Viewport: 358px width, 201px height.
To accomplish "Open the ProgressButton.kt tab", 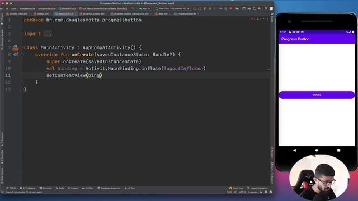I will tap(186, 14).
